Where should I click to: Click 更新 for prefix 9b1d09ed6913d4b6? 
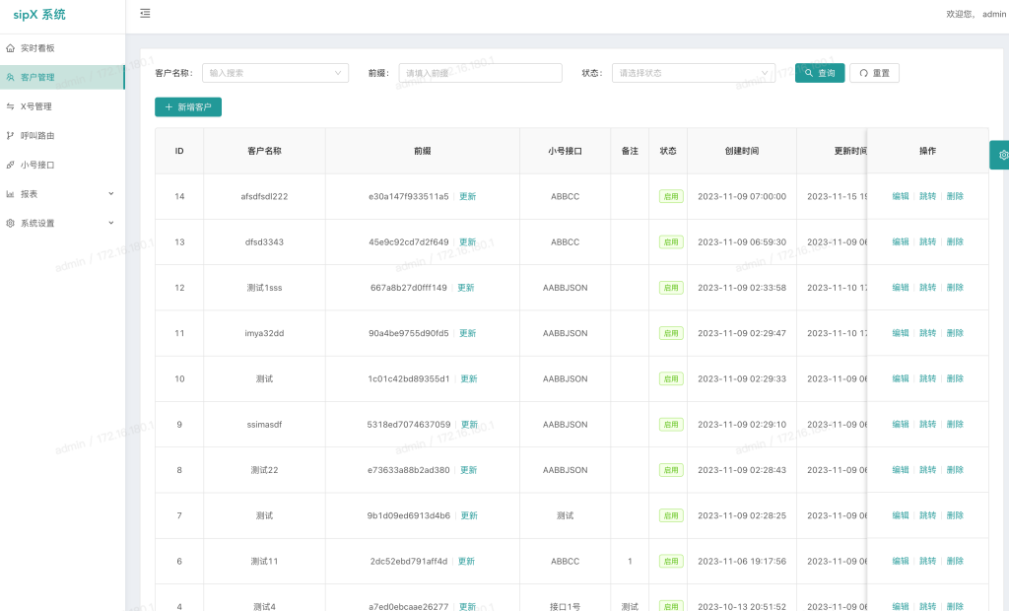click(x=469, y=515)
